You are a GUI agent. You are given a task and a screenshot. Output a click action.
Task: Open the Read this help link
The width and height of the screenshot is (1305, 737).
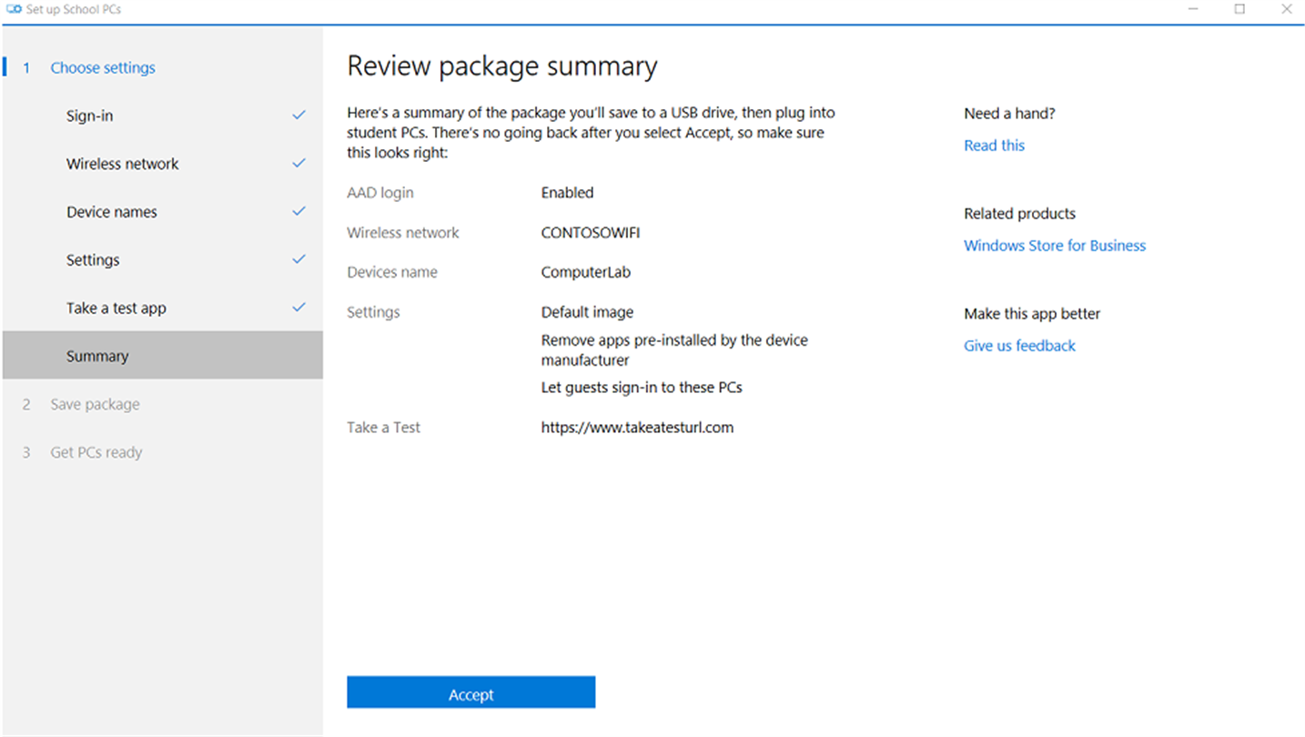pos(994,146)
